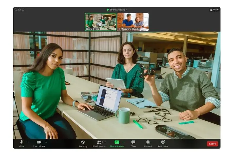Viewport: 233px width, 156px height.
Task: Expand the arrow next to Participants
Action: 106,142
